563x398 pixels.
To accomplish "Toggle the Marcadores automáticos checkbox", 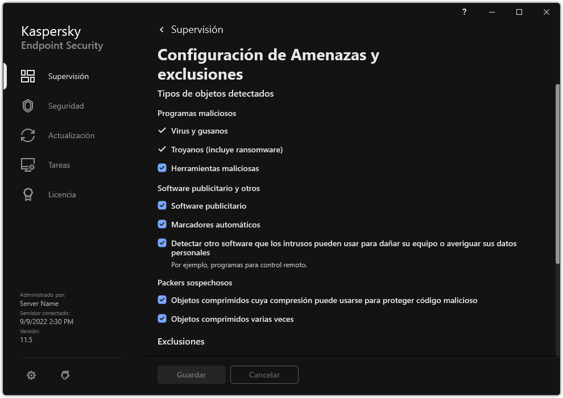I will point(162,225).
